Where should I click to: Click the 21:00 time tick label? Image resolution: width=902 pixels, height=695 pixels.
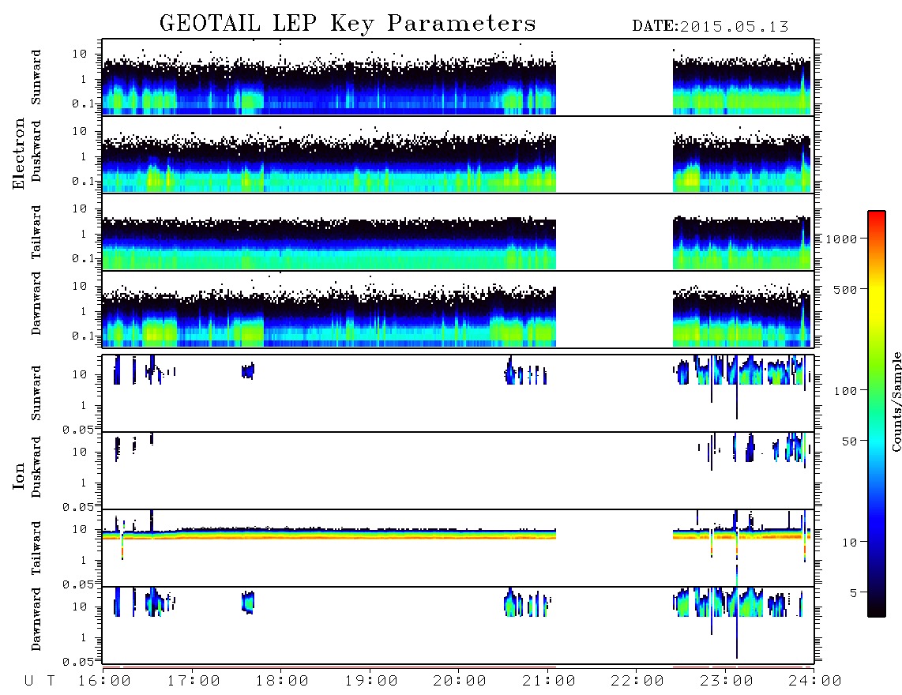[x=549, y=682]
